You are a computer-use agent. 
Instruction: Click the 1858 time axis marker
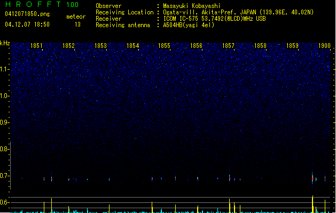click(x=260, y=46)
